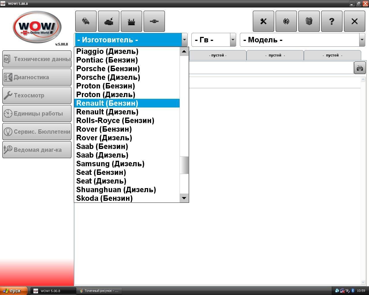This screenshot has width=369, height=295.
Task: Click content pane scroll-up arrow
Action: (363, 79)
